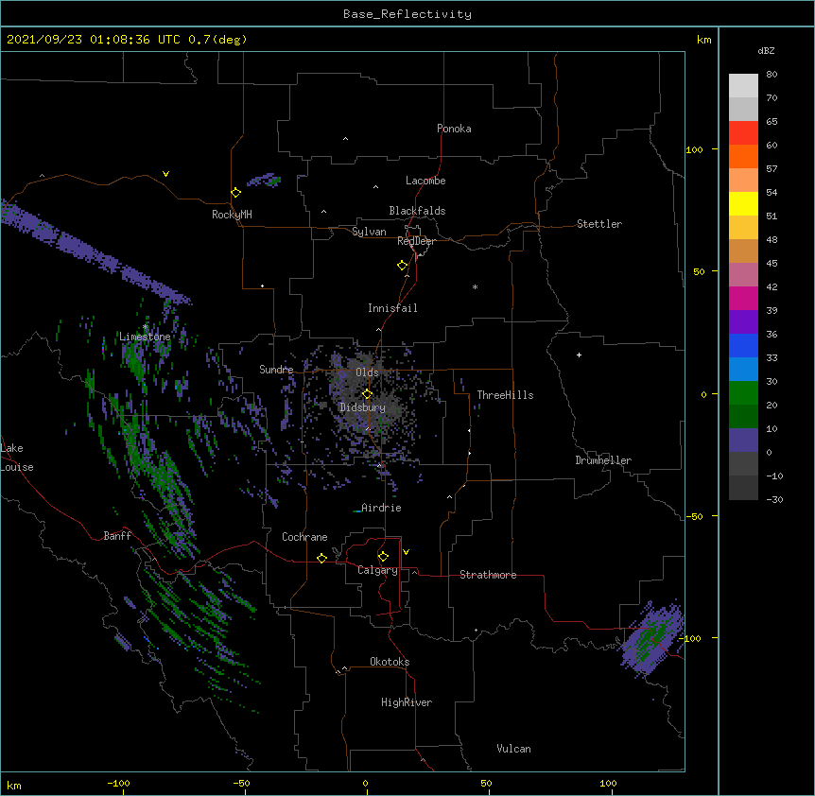Select the violet 39 dBZ color swatch
The image size is (815, 796).
(743, 322)
